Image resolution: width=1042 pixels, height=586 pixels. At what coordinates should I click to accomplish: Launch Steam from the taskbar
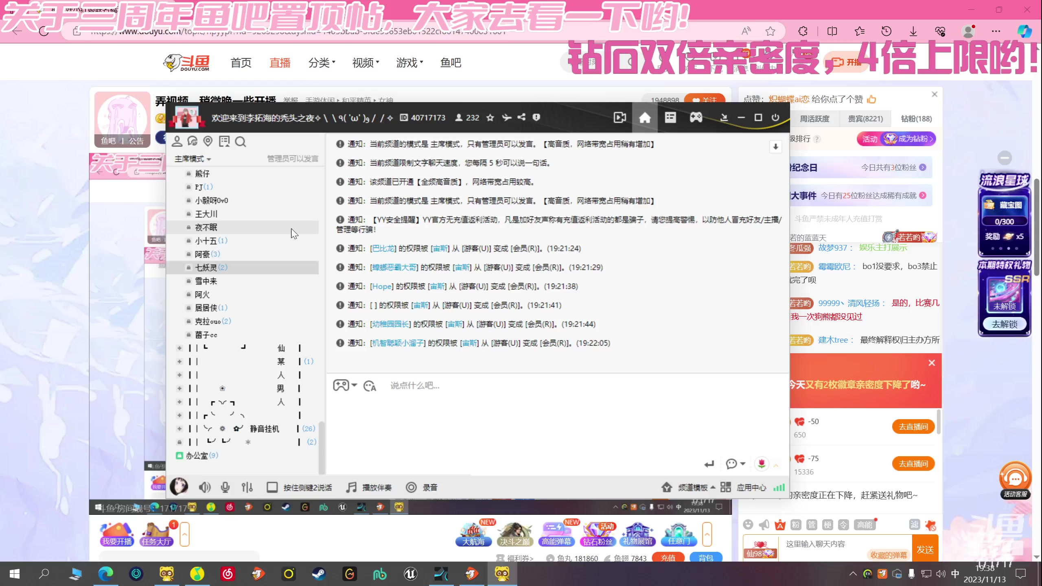[320, 574]
